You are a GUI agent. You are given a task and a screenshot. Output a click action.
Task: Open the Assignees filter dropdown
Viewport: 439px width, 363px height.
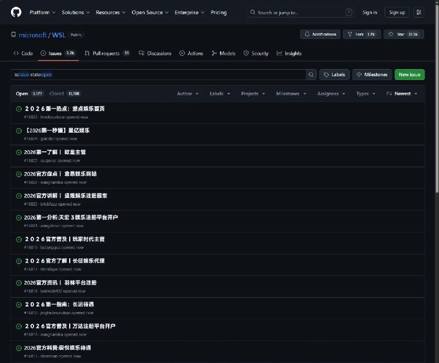click(331, 94)
